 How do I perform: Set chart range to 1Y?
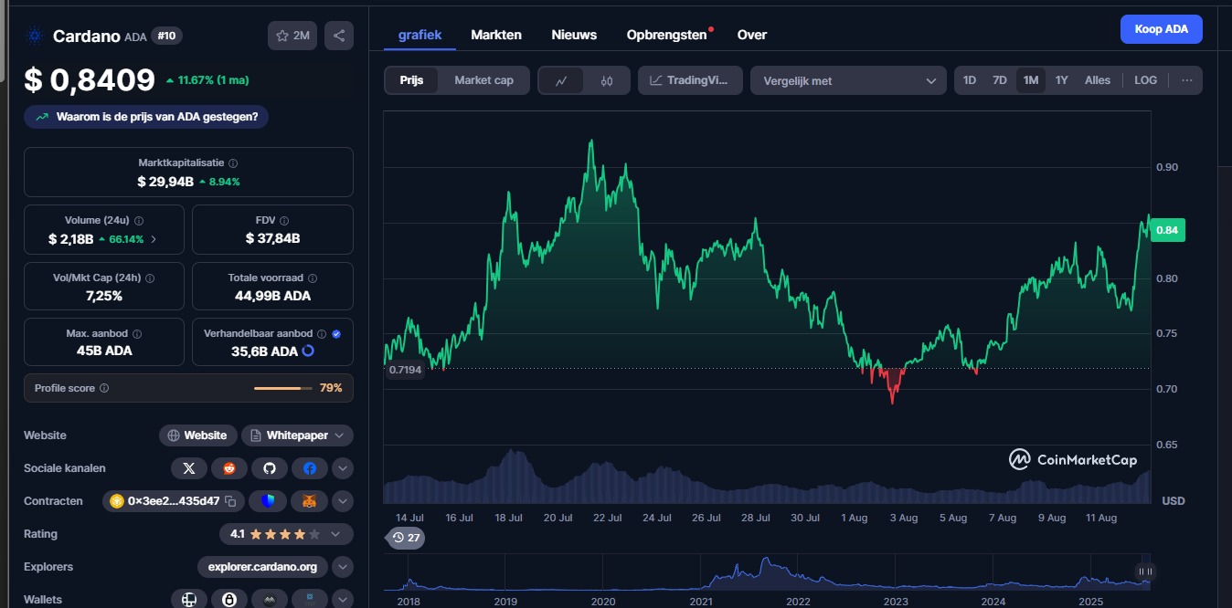coord(1061,80)
